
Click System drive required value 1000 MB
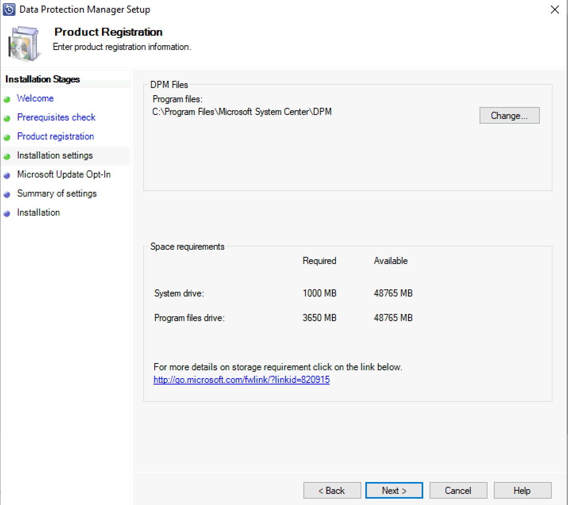(319, 293)
